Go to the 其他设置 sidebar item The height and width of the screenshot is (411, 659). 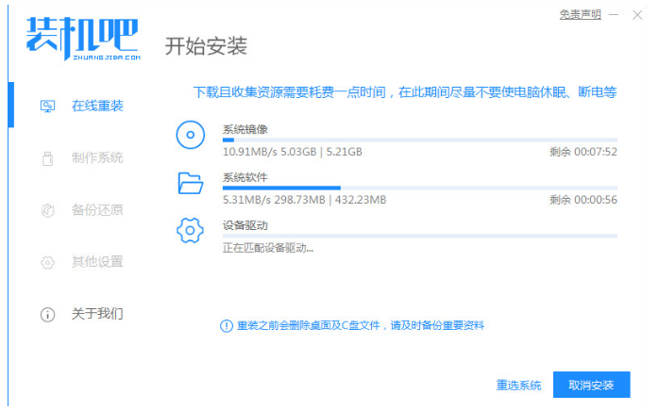pyautogui.click(x=97, y=261)
